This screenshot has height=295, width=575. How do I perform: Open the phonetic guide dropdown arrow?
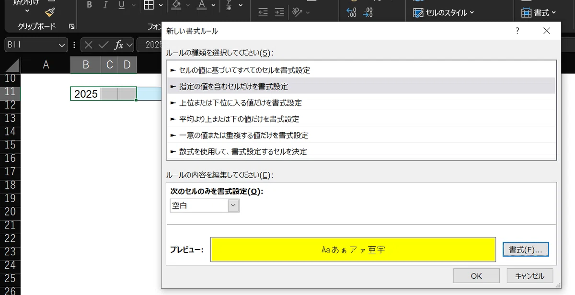[241, 5]
